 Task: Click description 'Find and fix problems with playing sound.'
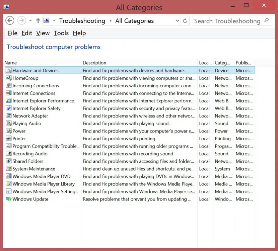click(126, 123)
